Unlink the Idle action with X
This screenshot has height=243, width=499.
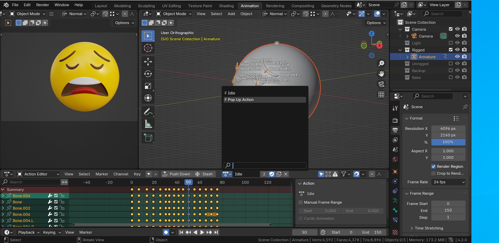coord(286,174)
